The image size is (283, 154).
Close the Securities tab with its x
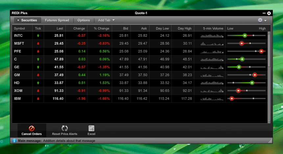(18, 20)
